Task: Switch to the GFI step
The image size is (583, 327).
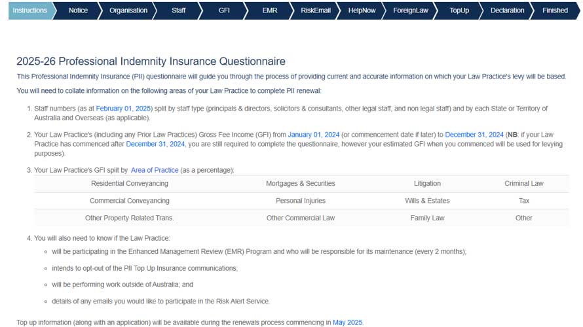Action: [x=224, y=10]
